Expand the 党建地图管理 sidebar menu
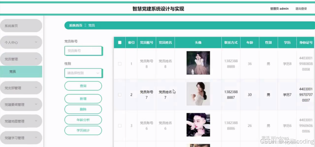 21,121
